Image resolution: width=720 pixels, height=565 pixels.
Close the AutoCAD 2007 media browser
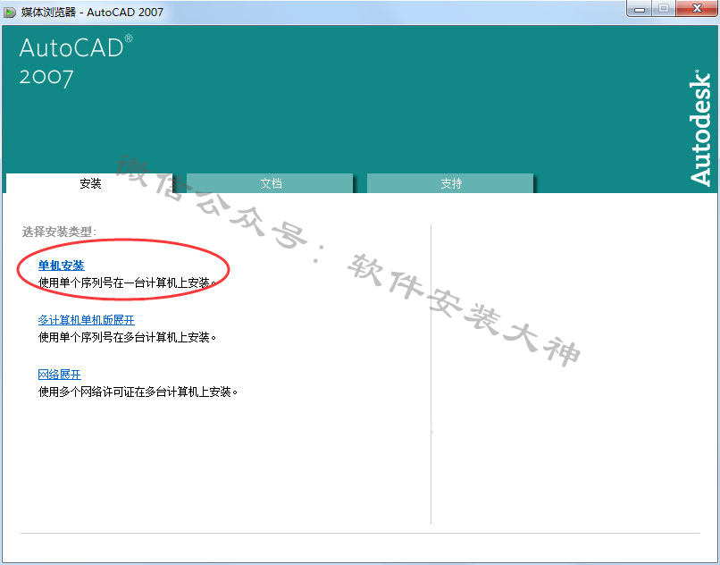(697, 9)
